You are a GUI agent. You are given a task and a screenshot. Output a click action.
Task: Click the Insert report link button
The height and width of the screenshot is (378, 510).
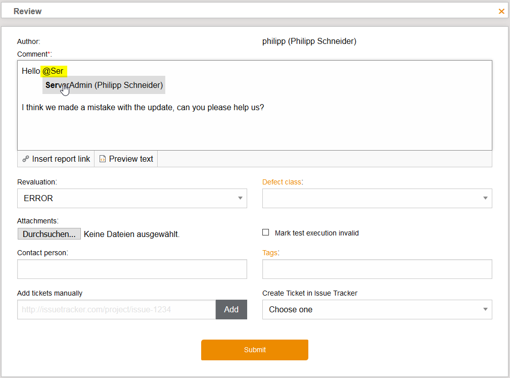pos(56,159)
